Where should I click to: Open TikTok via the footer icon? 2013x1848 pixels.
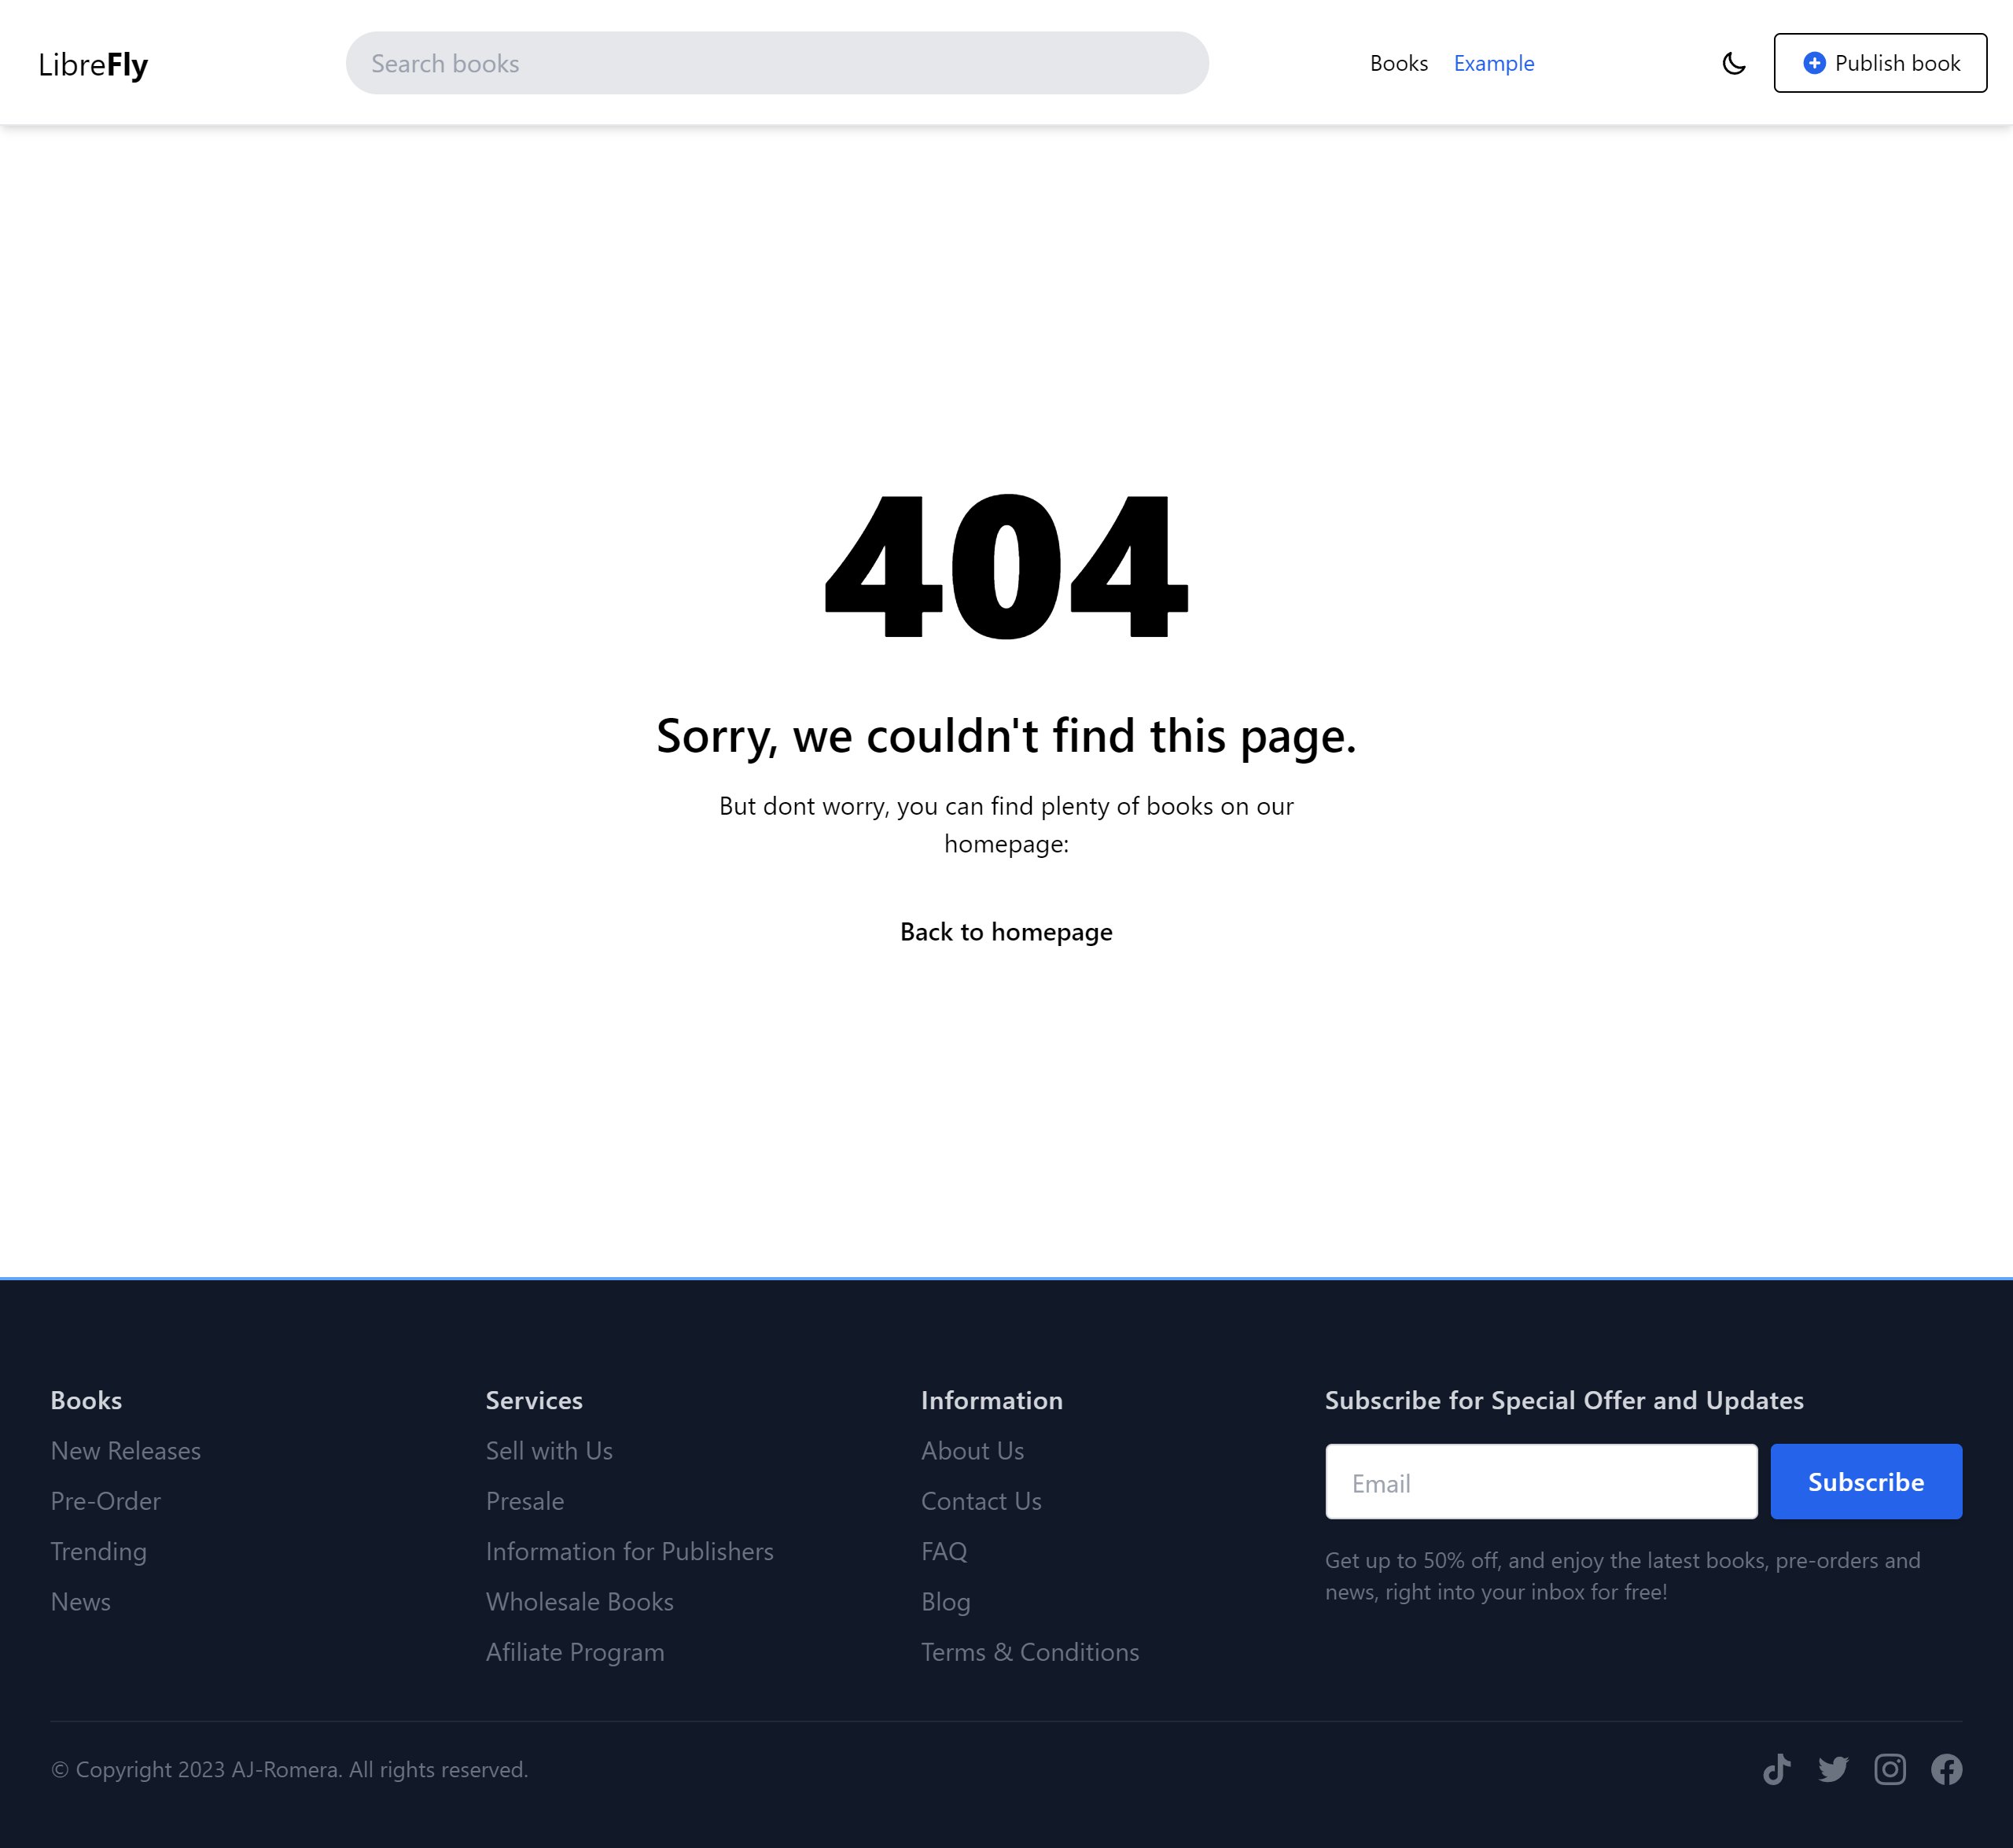pyautogui.click(x=1777, y=1769)
